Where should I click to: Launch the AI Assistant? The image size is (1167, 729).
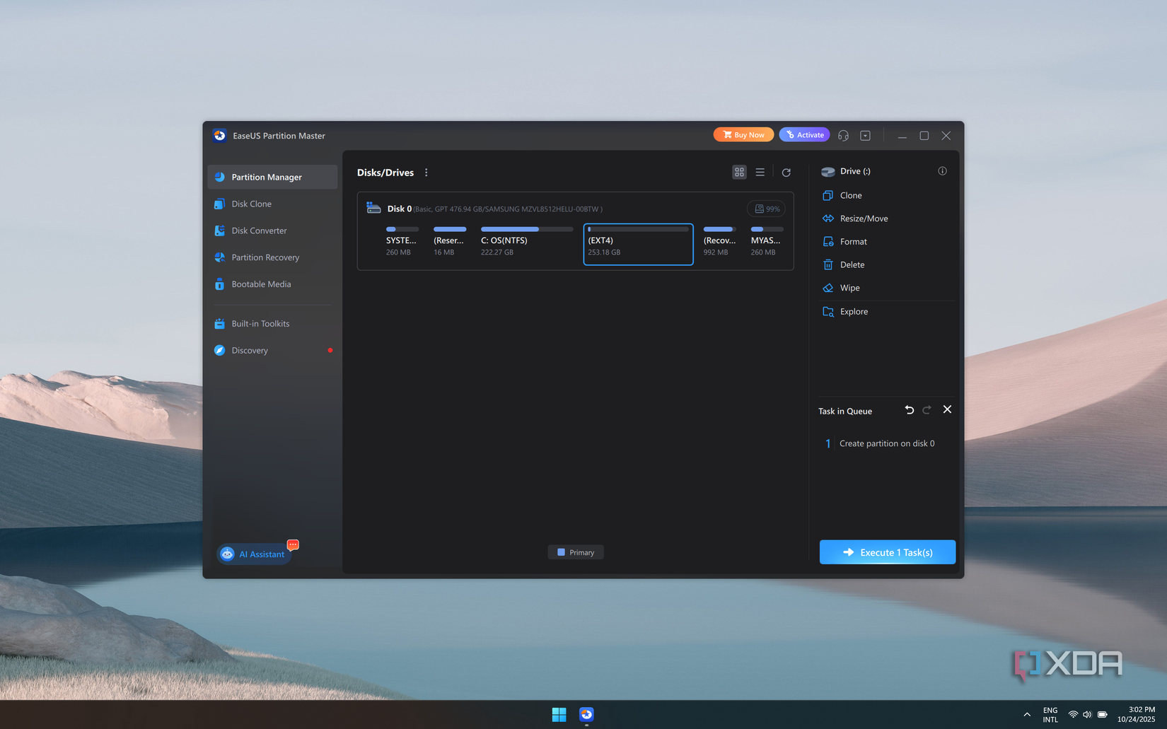[x=254, y=554]
